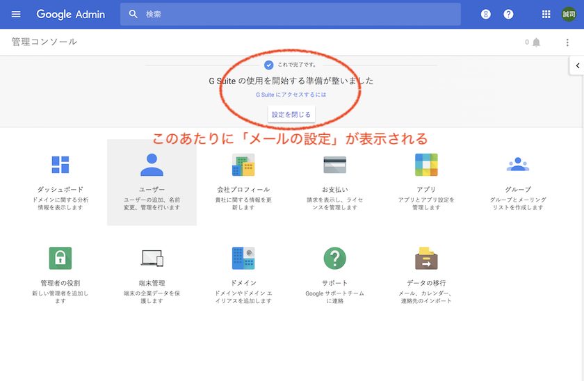The image size is (584, 381).
Task: Open the 誠司 account avatar
Action: coord(569,14)
